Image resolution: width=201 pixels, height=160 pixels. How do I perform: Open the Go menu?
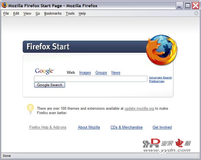click(x=38, y=14)
